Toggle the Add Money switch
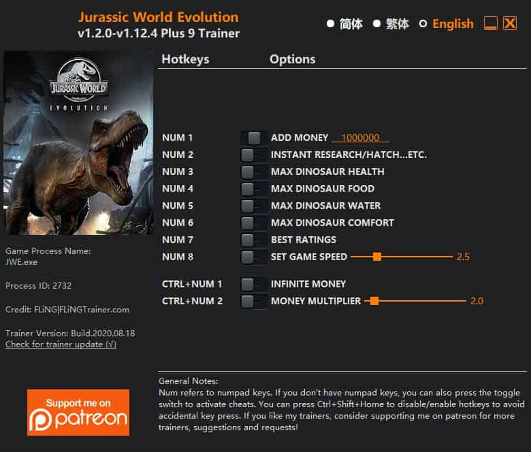Image resolution: width=531 pixels, height=452 pixels. 254,138
